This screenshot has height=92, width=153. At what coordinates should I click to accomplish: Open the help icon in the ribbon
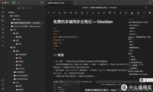pos(3,85)
